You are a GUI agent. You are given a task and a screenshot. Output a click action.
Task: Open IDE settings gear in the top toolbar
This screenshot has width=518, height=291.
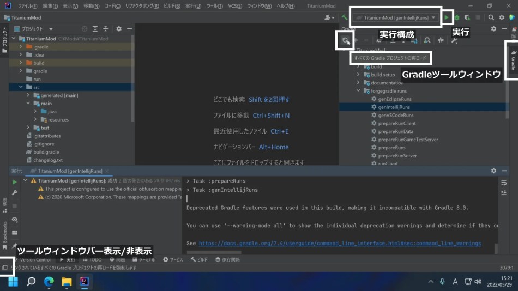click(x=502, y=17)
